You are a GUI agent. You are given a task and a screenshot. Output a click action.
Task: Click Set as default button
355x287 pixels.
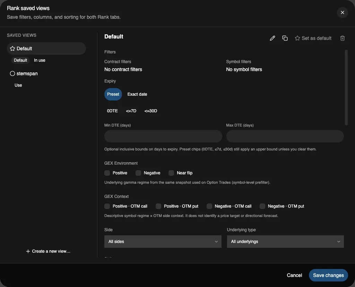pyautogui.click(x=313, y=38)
